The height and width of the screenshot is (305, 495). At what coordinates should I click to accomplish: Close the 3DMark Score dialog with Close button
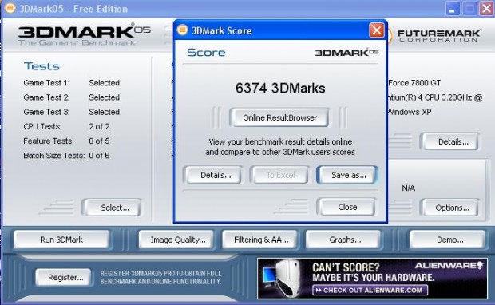pos(347,207)
